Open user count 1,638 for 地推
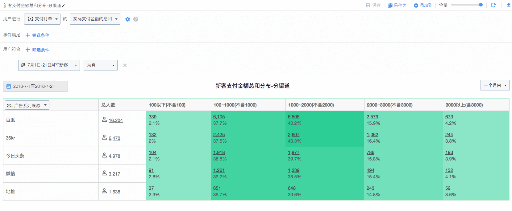This screenshot has height=211, width=512. 114,192
